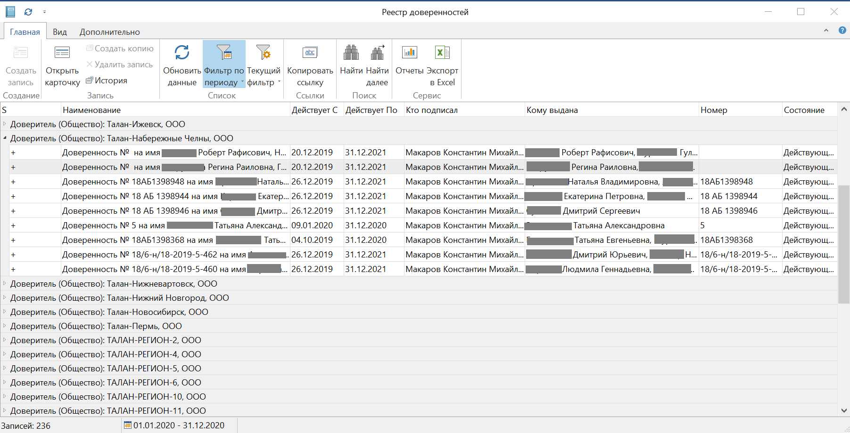
Task: Sort by the Кому выдана column header
Action: click(x=612, y=110)
